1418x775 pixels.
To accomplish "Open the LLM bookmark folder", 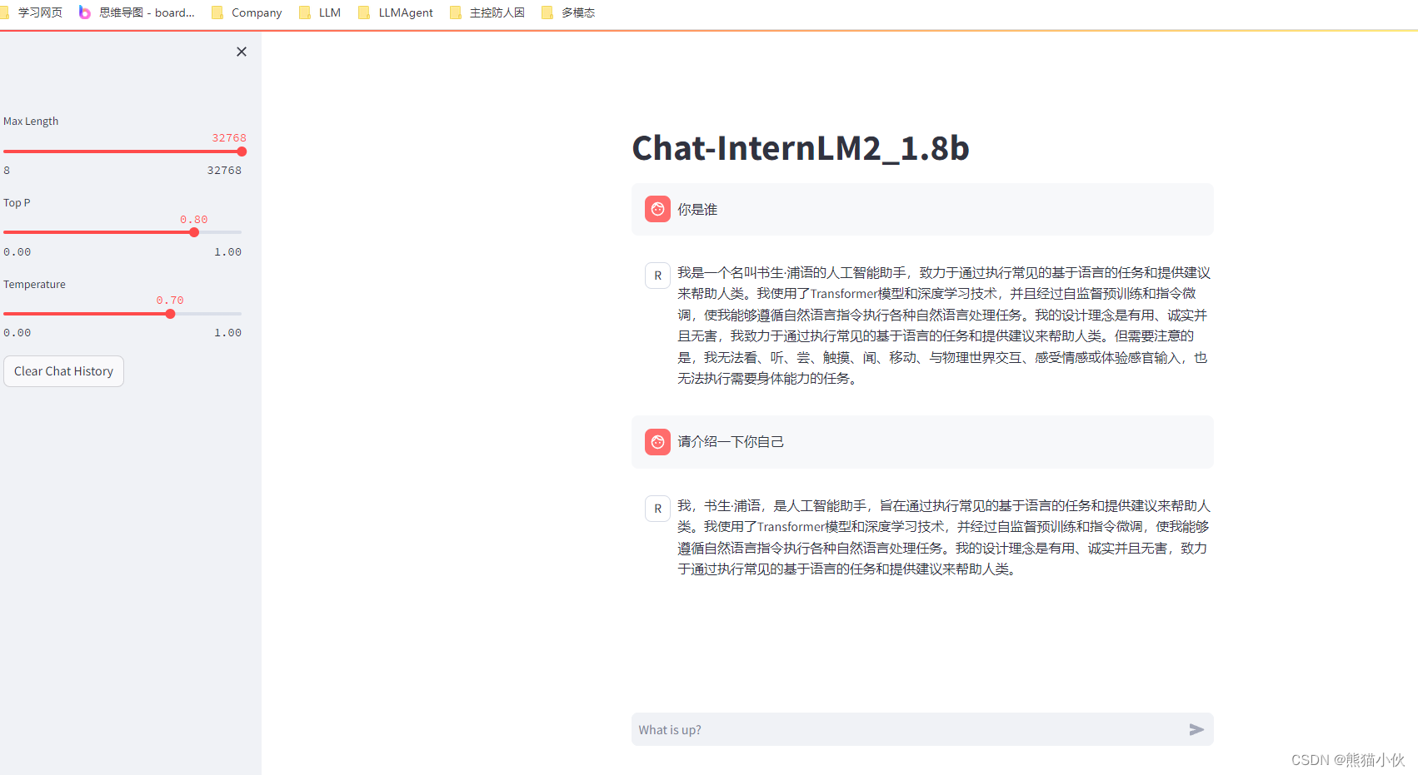I will click(320, 12).
